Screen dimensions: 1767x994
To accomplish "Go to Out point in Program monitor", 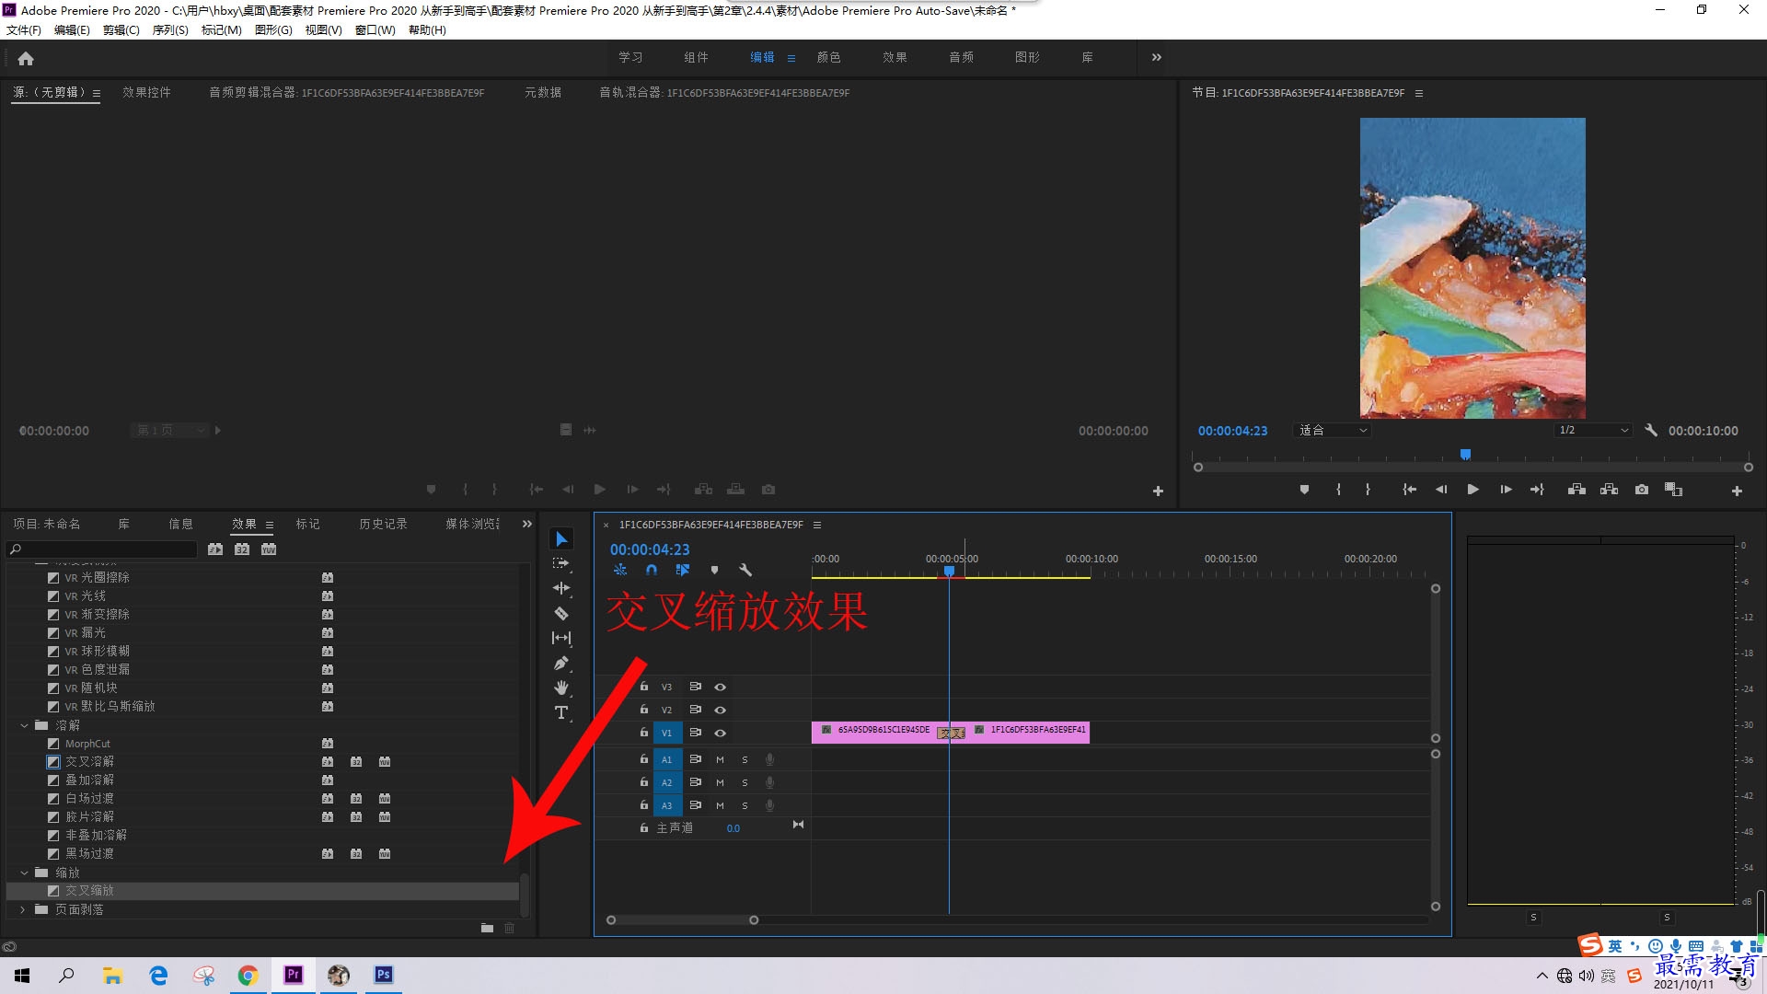I will coord(1537,490).
